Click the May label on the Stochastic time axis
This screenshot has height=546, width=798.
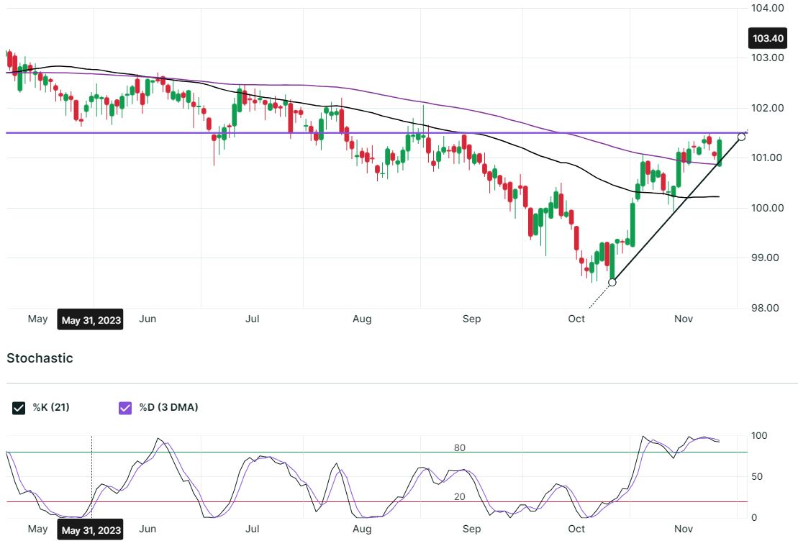pos(37,529)
